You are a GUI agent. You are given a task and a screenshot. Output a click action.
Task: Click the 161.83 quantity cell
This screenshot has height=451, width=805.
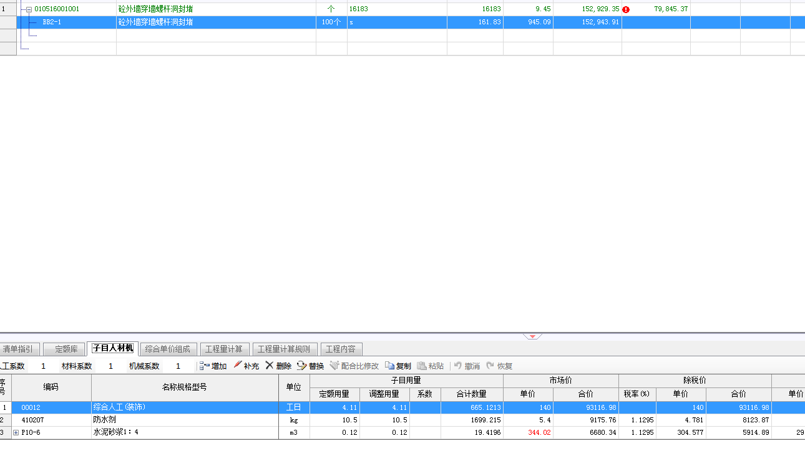click(475, 22)
